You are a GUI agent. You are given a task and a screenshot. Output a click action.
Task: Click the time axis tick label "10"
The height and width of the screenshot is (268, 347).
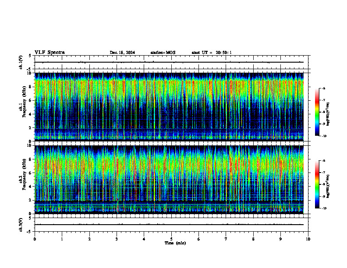308,239
